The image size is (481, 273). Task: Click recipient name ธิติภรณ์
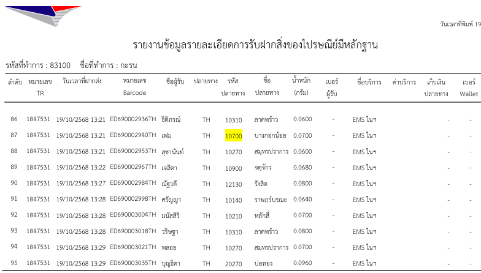point(171,119)
